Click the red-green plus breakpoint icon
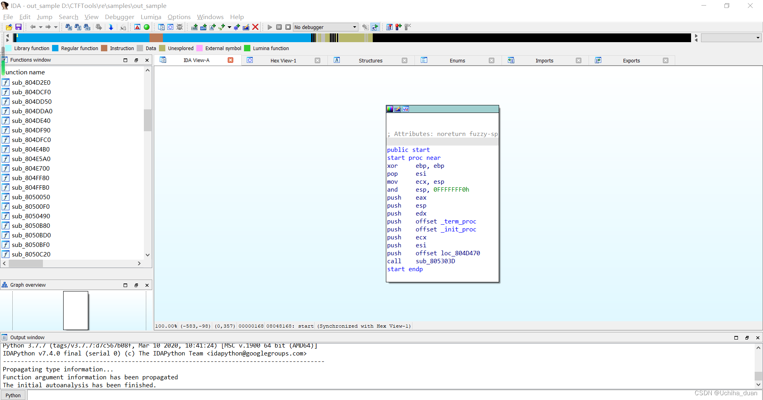 [398, 27]
